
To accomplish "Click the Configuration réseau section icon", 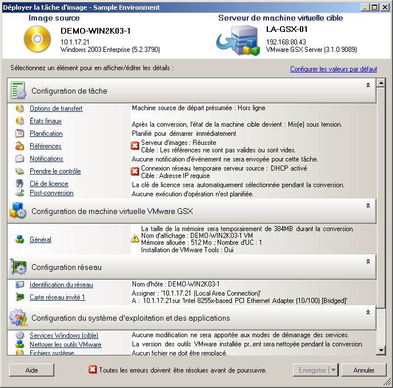I will pyautogui.click(x=18, y=267).
